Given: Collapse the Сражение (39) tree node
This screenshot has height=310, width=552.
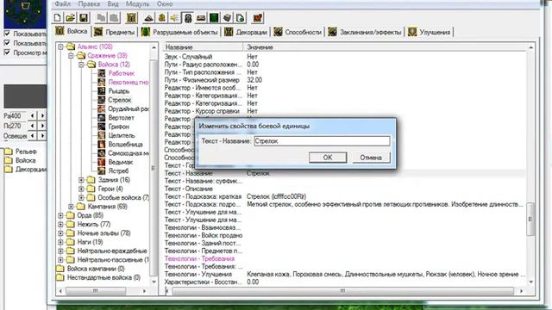Looking at the screenshot, I should tap(71, 55).
